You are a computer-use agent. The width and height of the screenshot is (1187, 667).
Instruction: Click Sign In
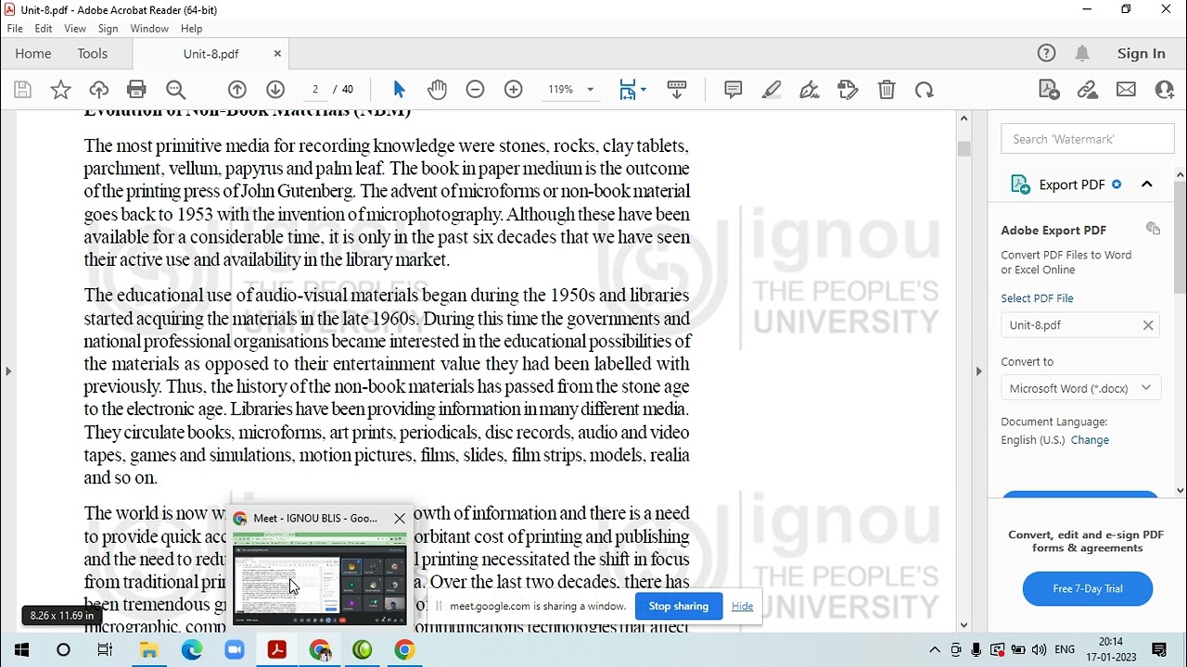point(1142,54)
